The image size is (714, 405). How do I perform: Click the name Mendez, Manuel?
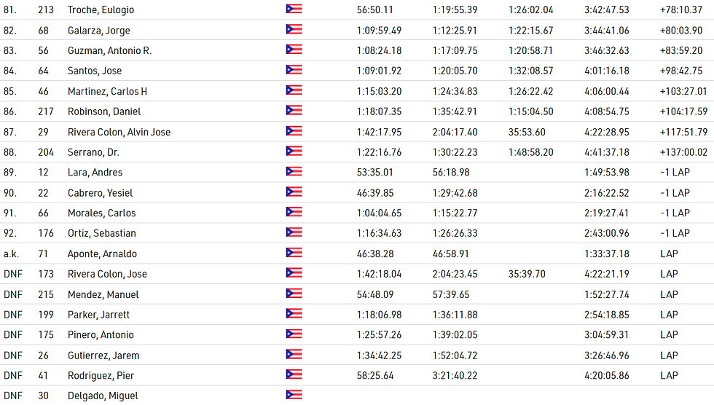(103, 294)
